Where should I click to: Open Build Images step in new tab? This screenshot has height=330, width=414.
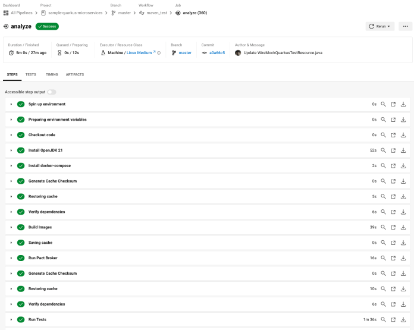pyautogui.click(x=393, y=227)
